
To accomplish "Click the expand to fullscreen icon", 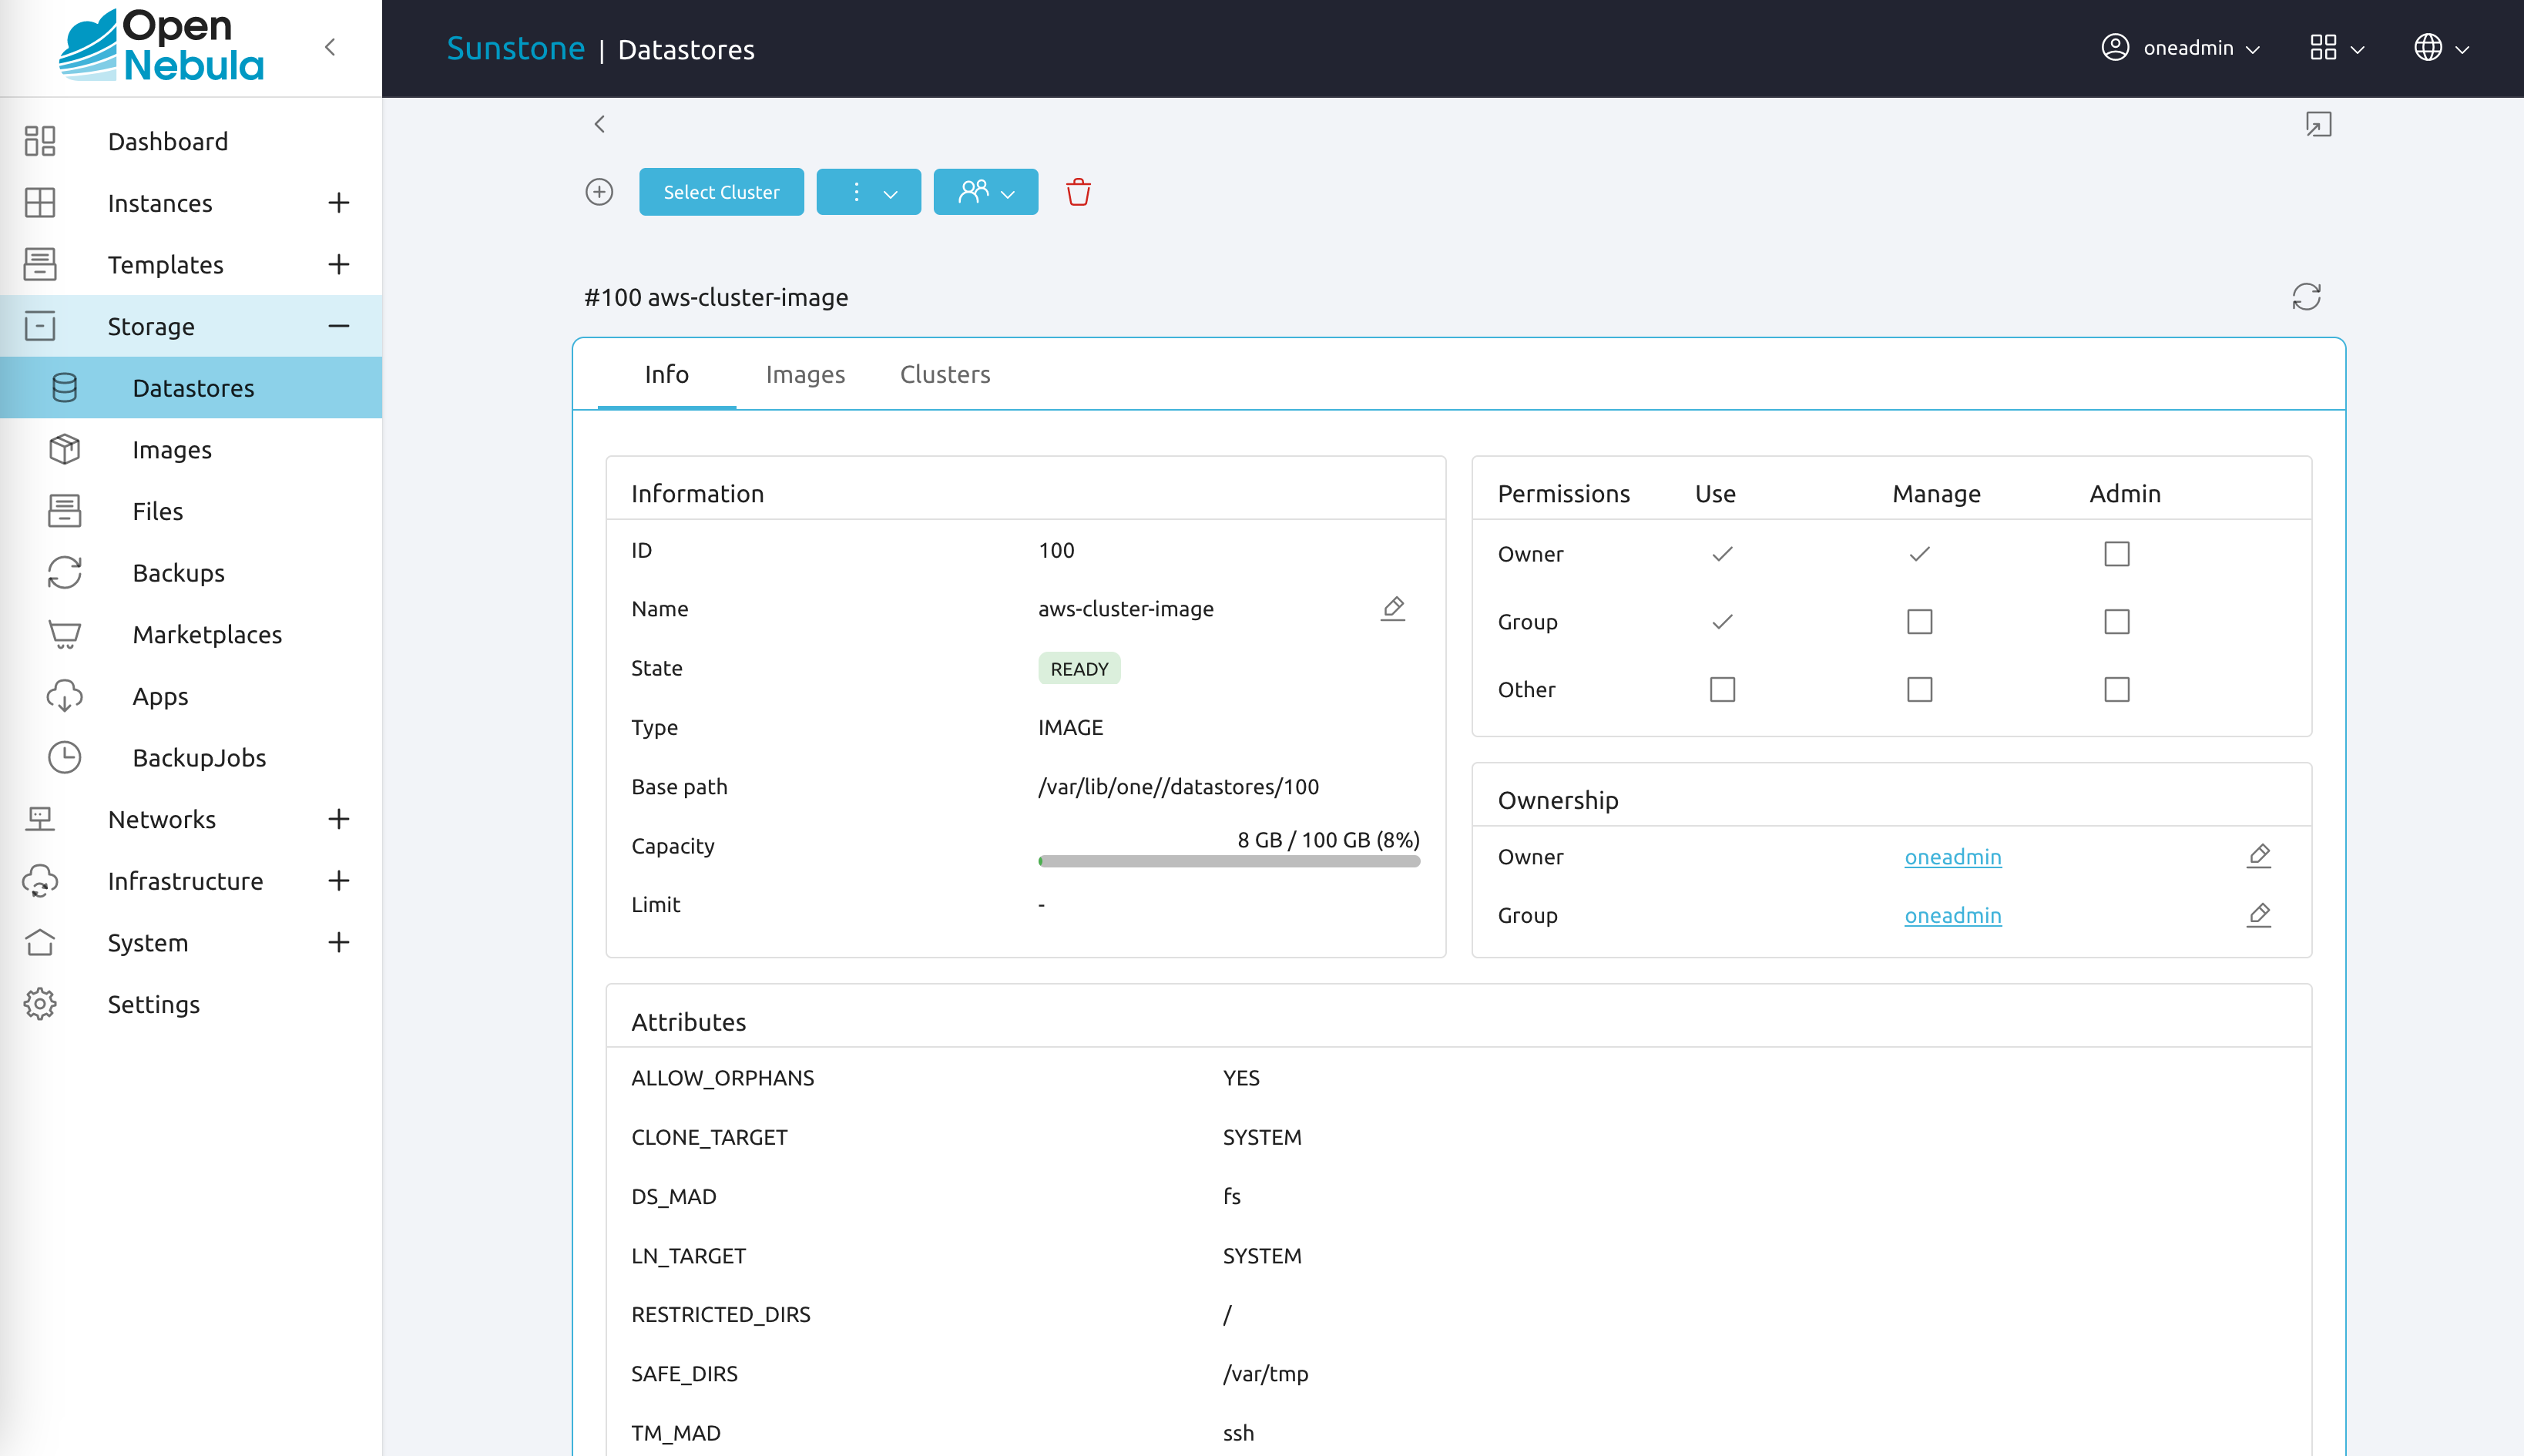I will [x=2318, y=123].
